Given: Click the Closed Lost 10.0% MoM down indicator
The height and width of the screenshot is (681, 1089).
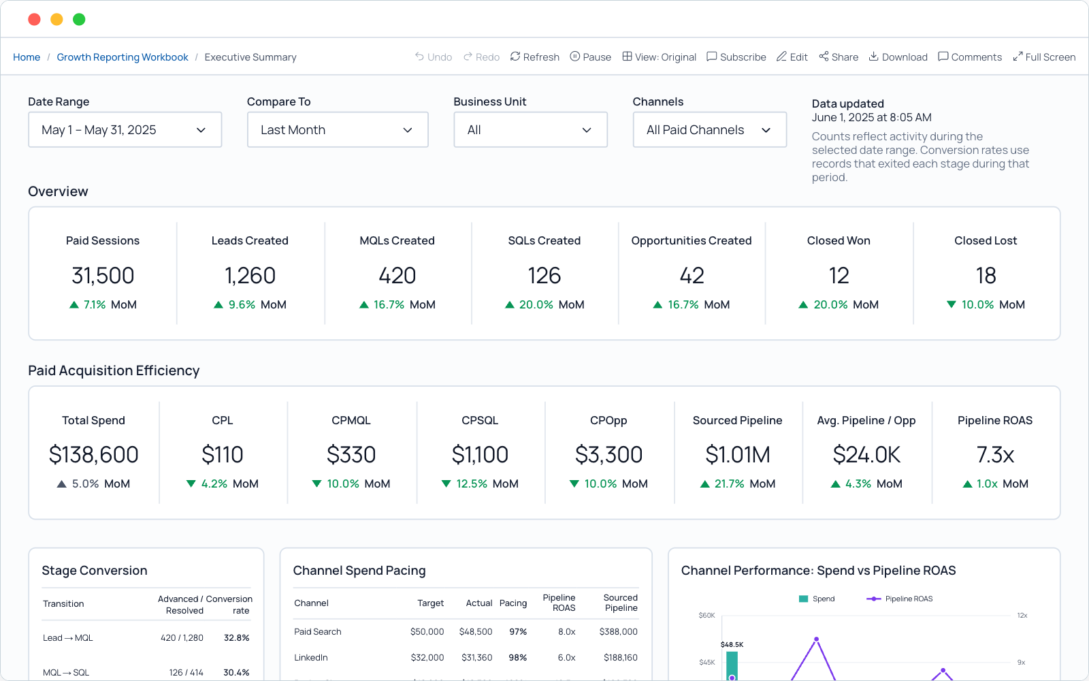Looking at the screenshot, I should pos(986,304).
